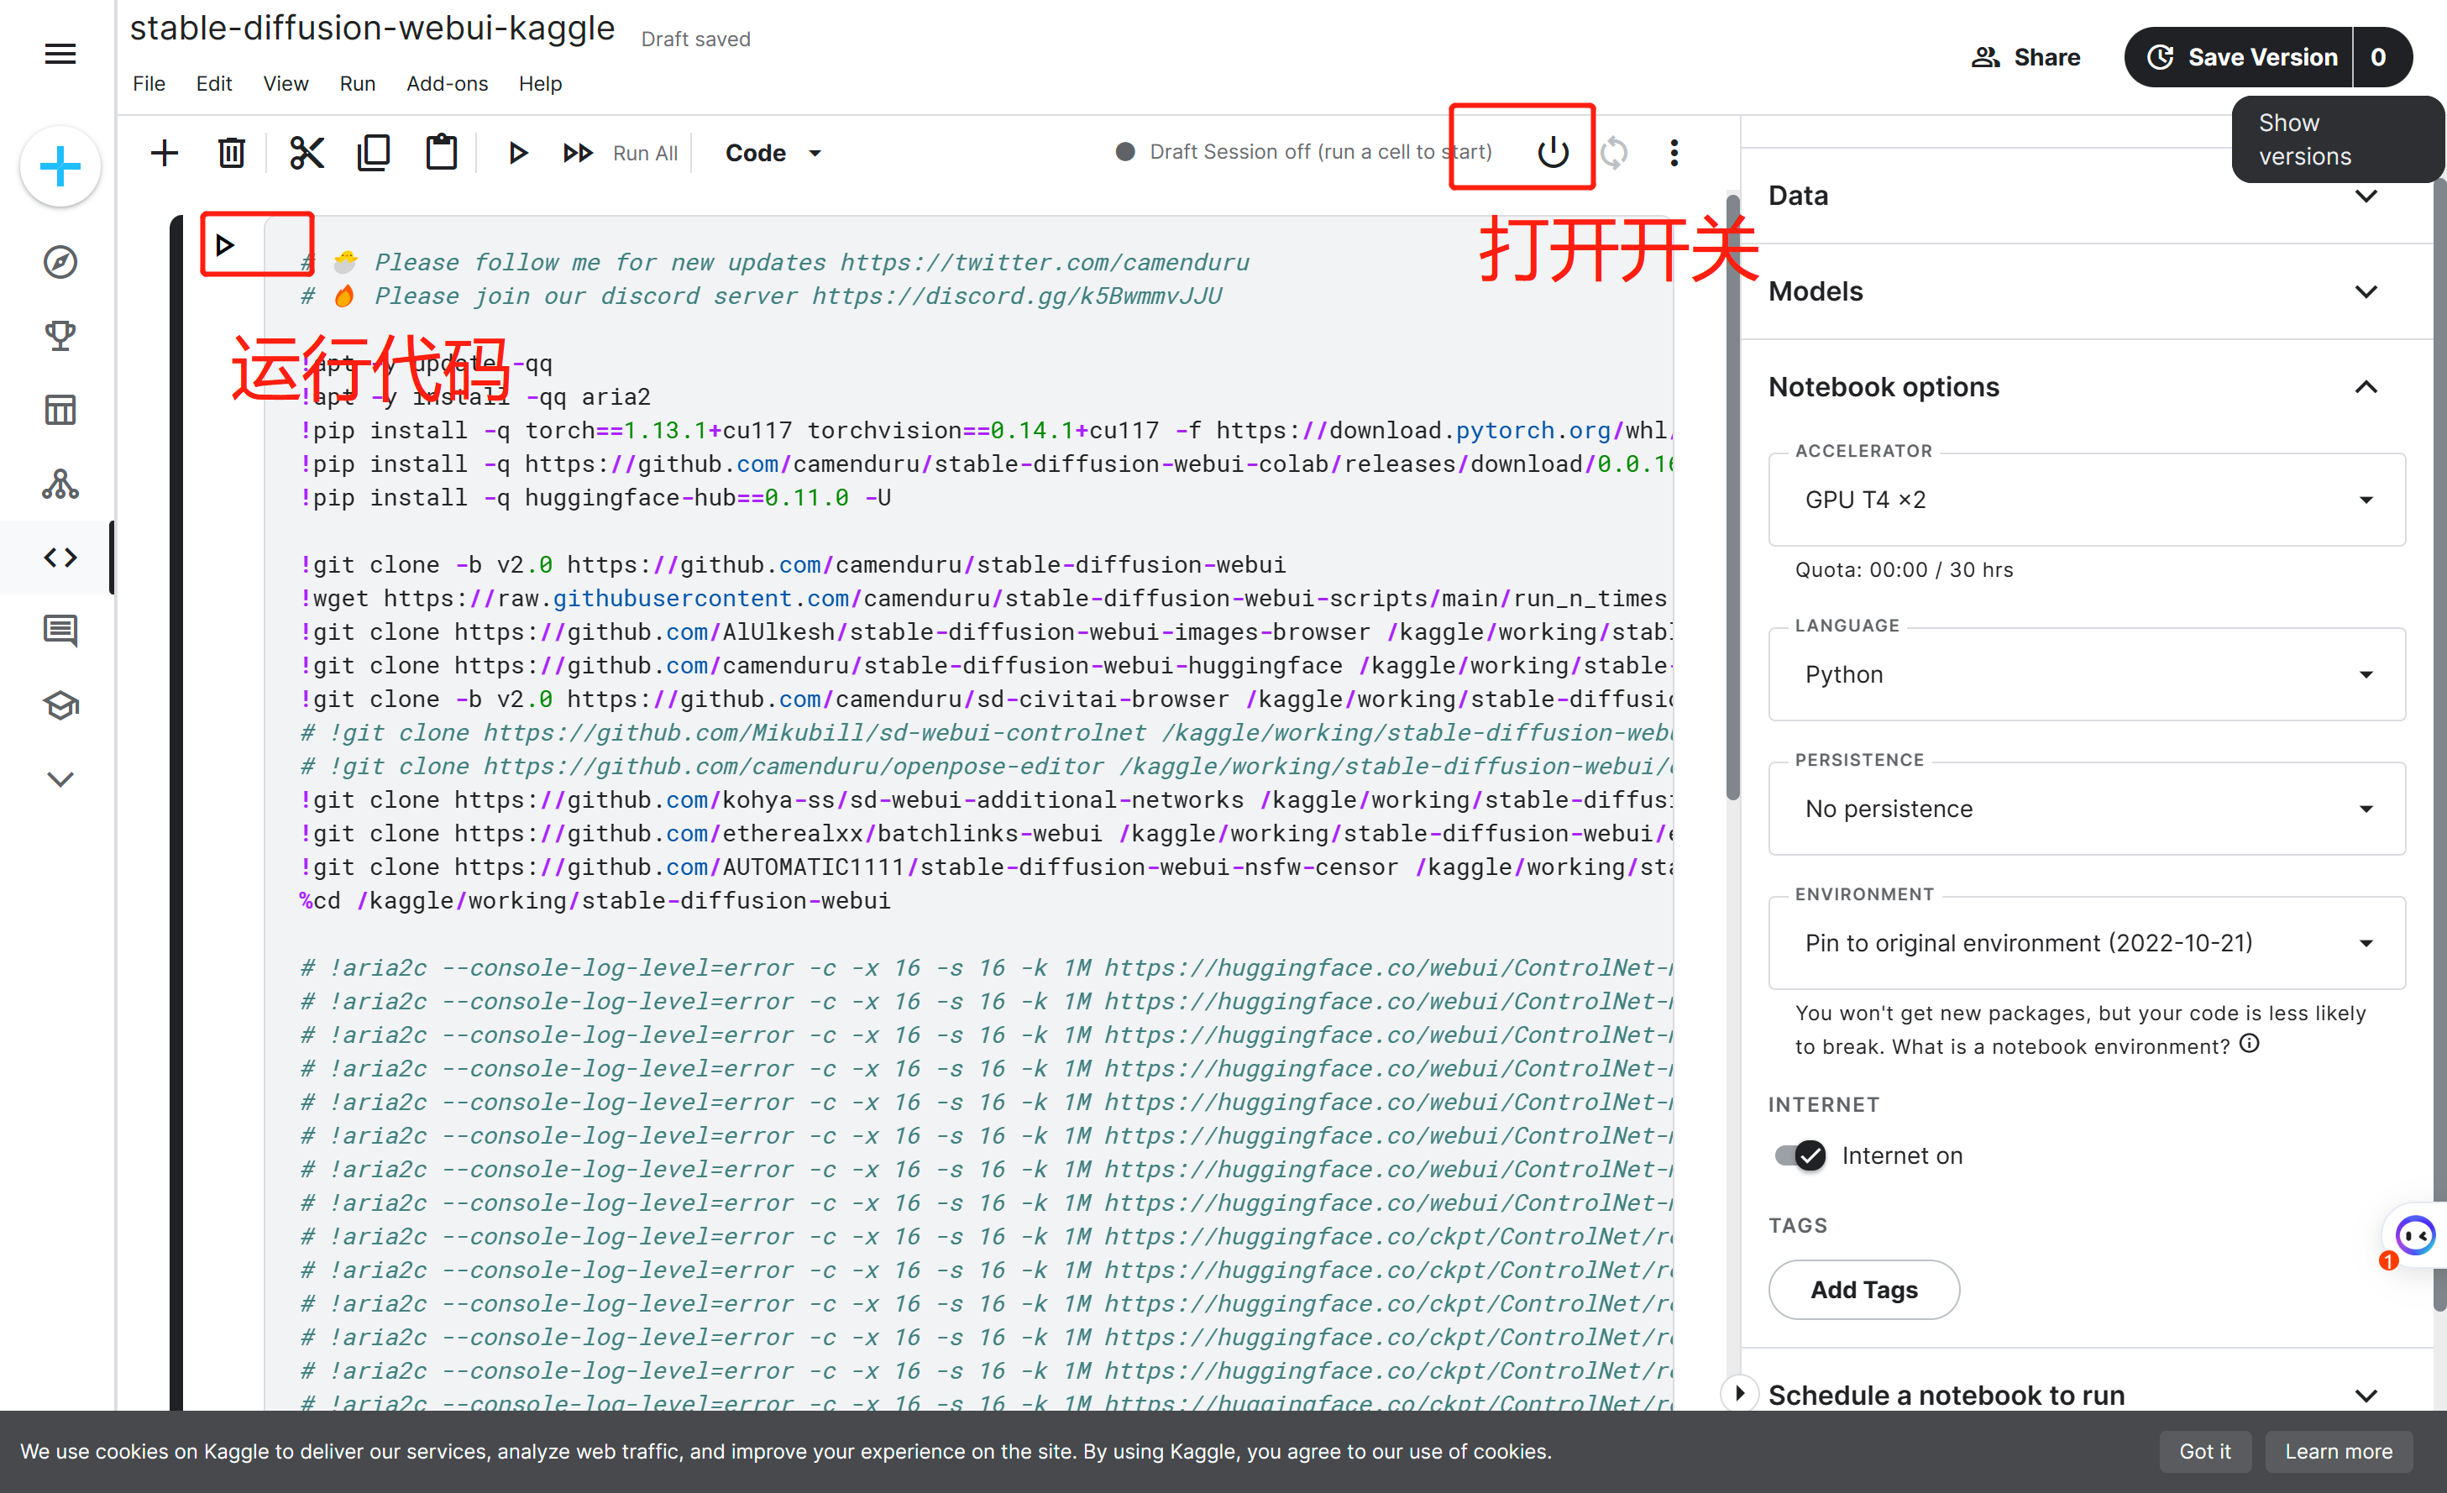The height and width of the screenshot is (1493, 2447).
Task: Click the Run All label
Action: pyautogui.click(x=646, y=153)
